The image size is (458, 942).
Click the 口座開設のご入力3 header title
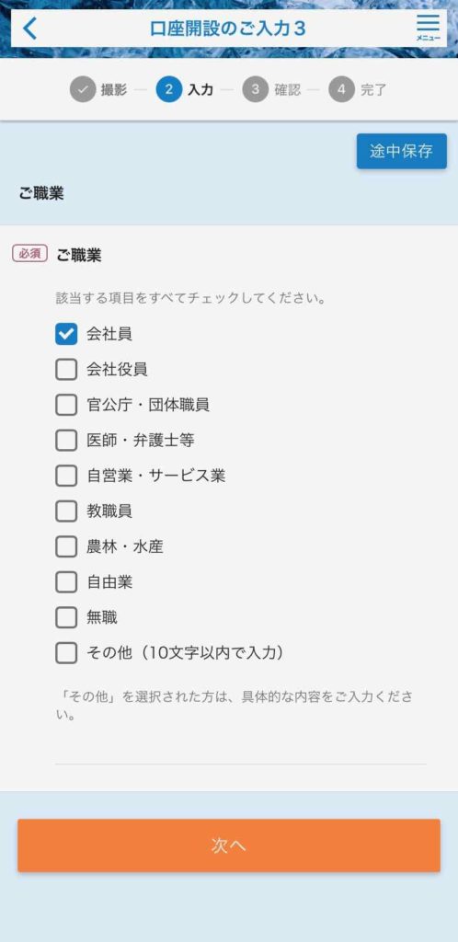(x=228, y=29)
